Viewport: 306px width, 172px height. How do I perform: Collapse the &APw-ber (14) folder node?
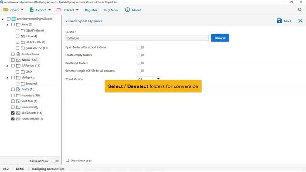pyautogui.click(x=7, y=66)
